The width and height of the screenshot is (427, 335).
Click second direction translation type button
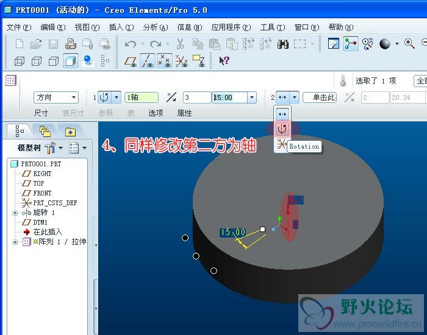click(x=282, y=97)
